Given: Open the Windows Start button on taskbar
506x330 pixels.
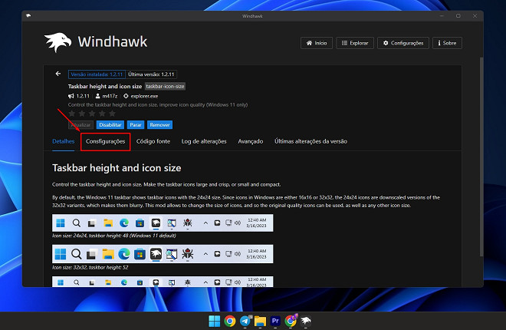Looking at the screenshot, I should pyautogui.click(x=214, y=321).
